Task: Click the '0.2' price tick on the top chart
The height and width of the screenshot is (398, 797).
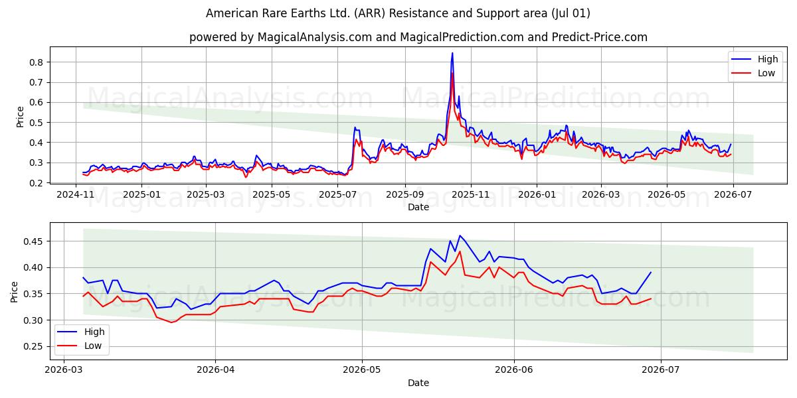Action: (37, 182)
